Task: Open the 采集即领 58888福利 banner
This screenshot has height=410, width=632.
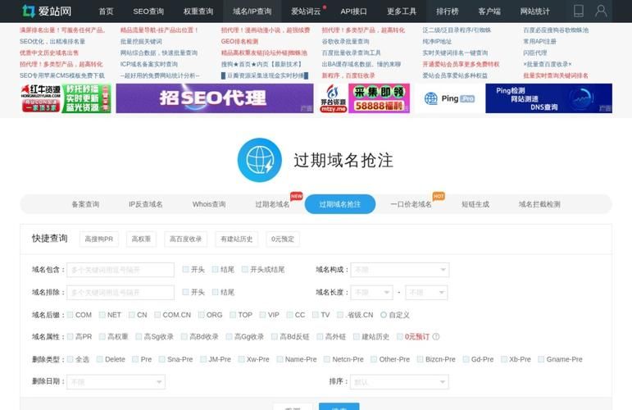Action: coord(364,98)
